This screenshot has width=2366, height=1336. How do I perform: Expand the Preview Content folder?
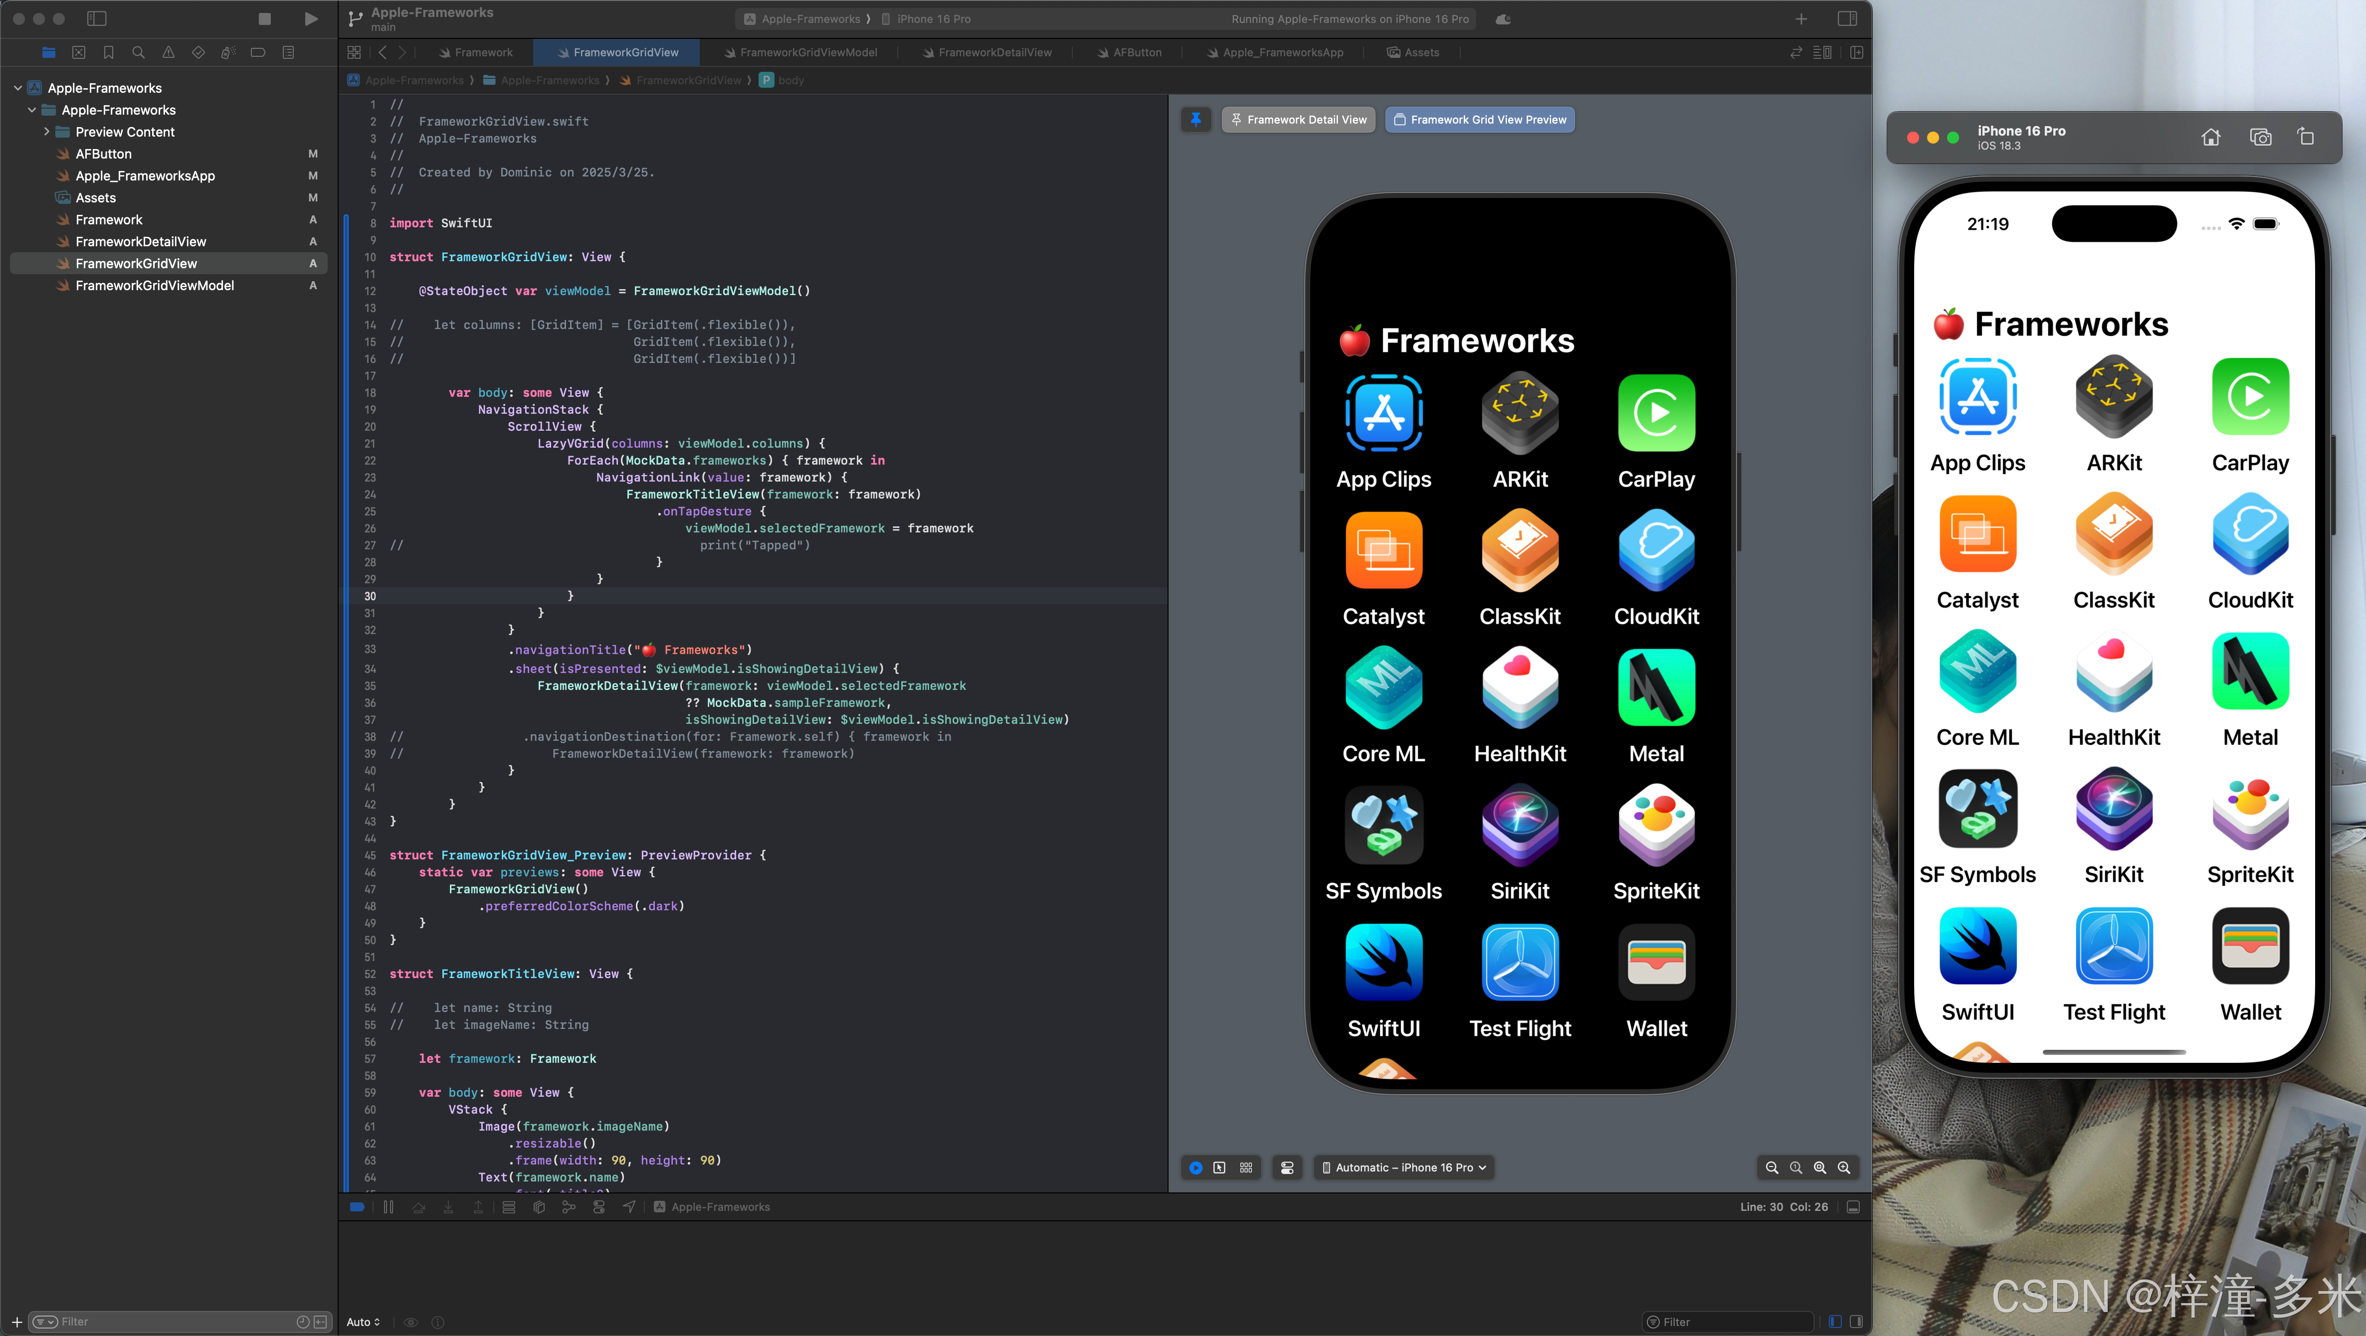click(x=47, y=131)
